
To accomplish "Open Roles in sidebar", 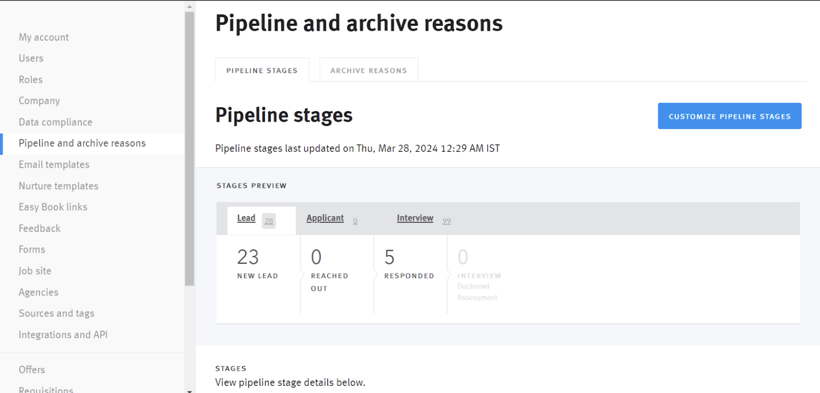I will (31, 80).
